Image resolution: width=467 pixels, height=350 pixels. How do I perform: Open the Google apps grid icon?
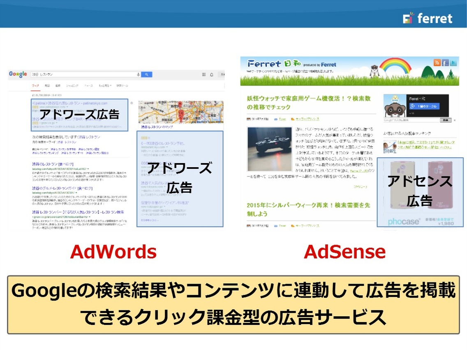204,75
